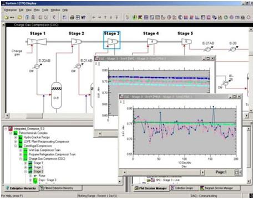
Task: Switch to Bargraph Session Manager tab
Action: (220, 188)
